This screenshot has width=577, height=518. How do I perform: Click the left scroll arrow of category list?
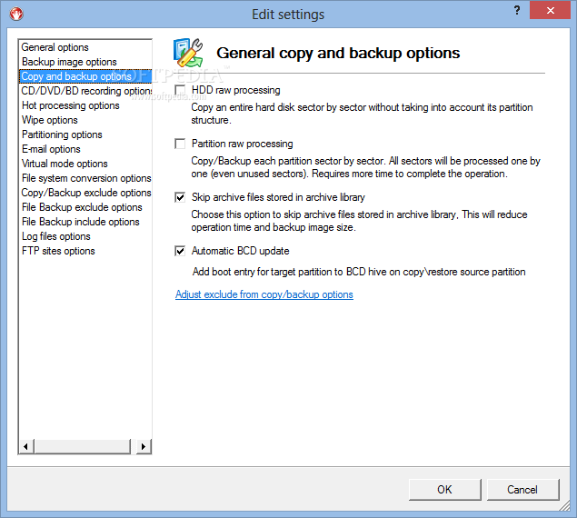tap(25, 446)
